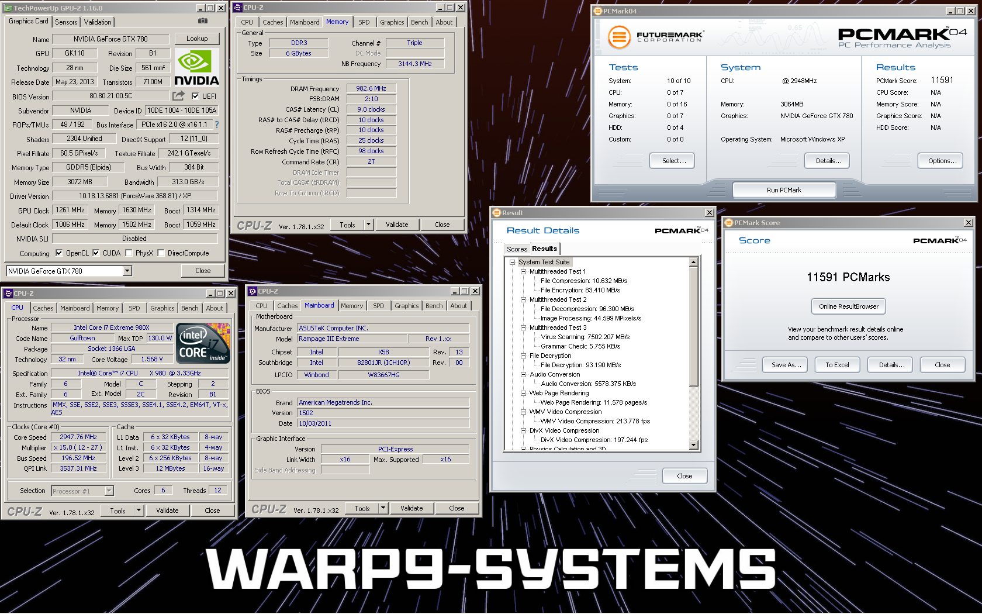Open Tools dropdown arrow in CPU-Z Memory window
982x614 pixels.
click(x=368, y=225)
